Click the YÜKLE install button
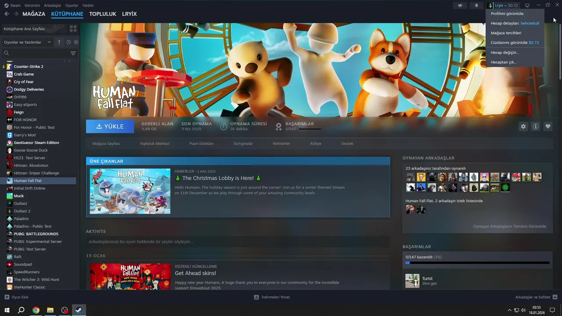Viewport: 562px width, 316px height. [x=110, y=126]
